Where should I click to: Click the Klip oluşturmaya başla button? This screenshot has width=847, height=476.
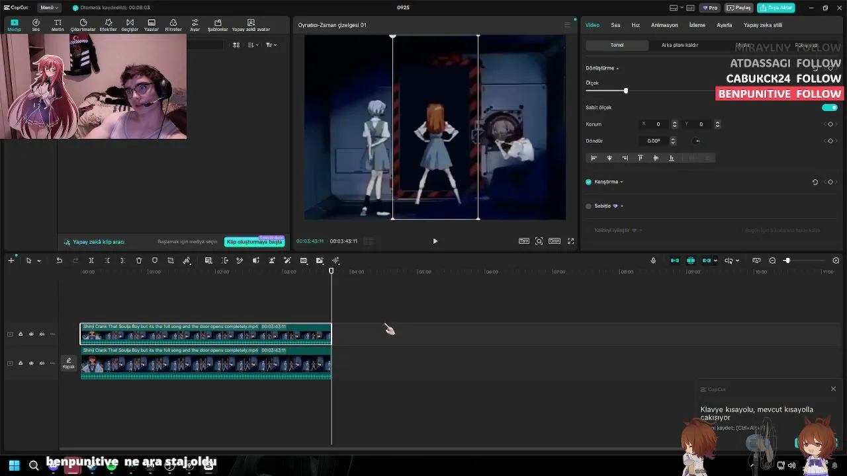pyautogui.click(x=255, y=242)
